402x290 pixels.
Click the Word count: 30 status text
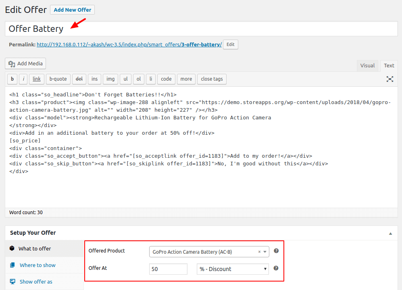coord(26,212)
